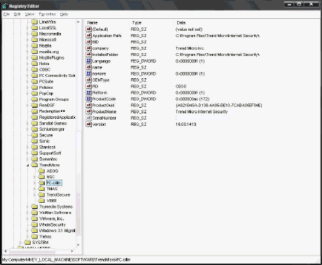Expand the TMAS tree node

point(34,189)
